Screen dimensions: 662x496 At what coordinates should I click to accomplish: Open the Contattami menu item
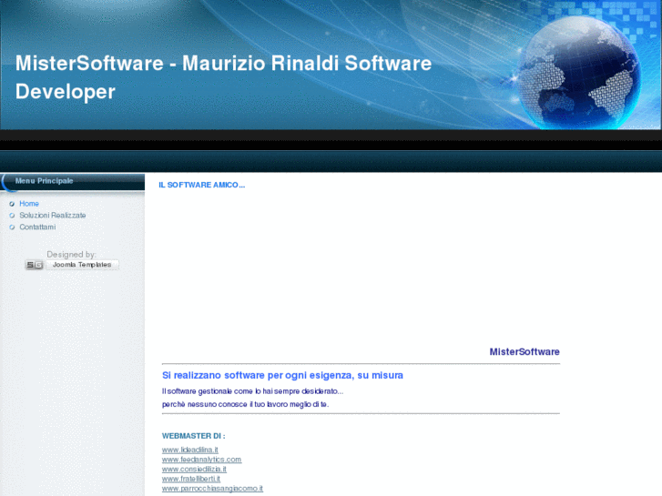tap(37, 228)
